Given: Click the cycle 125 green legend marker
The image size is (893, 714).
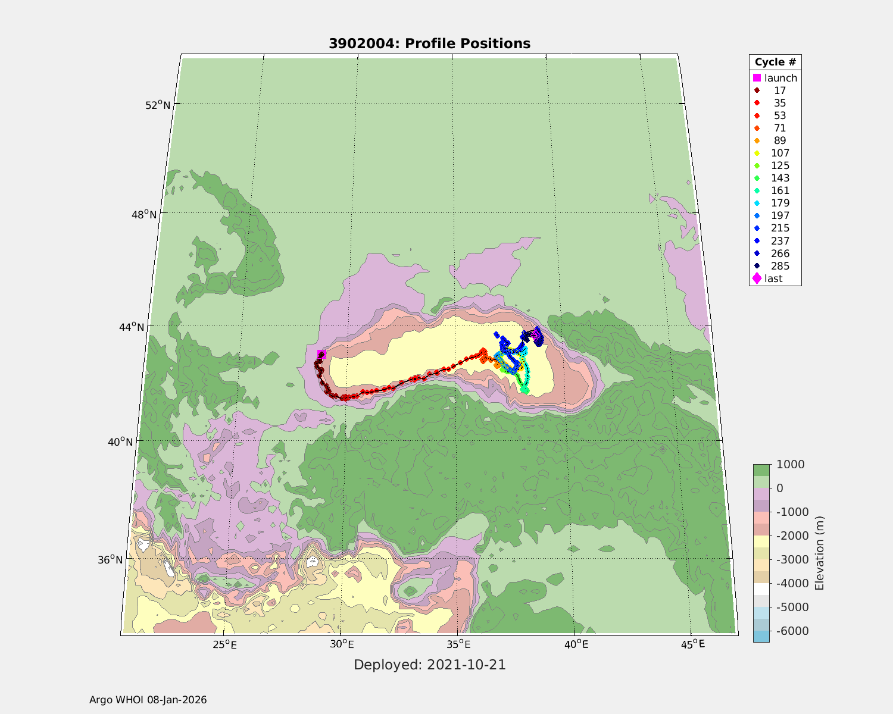Looking at the screenshot, I should [x=757, y=165].
